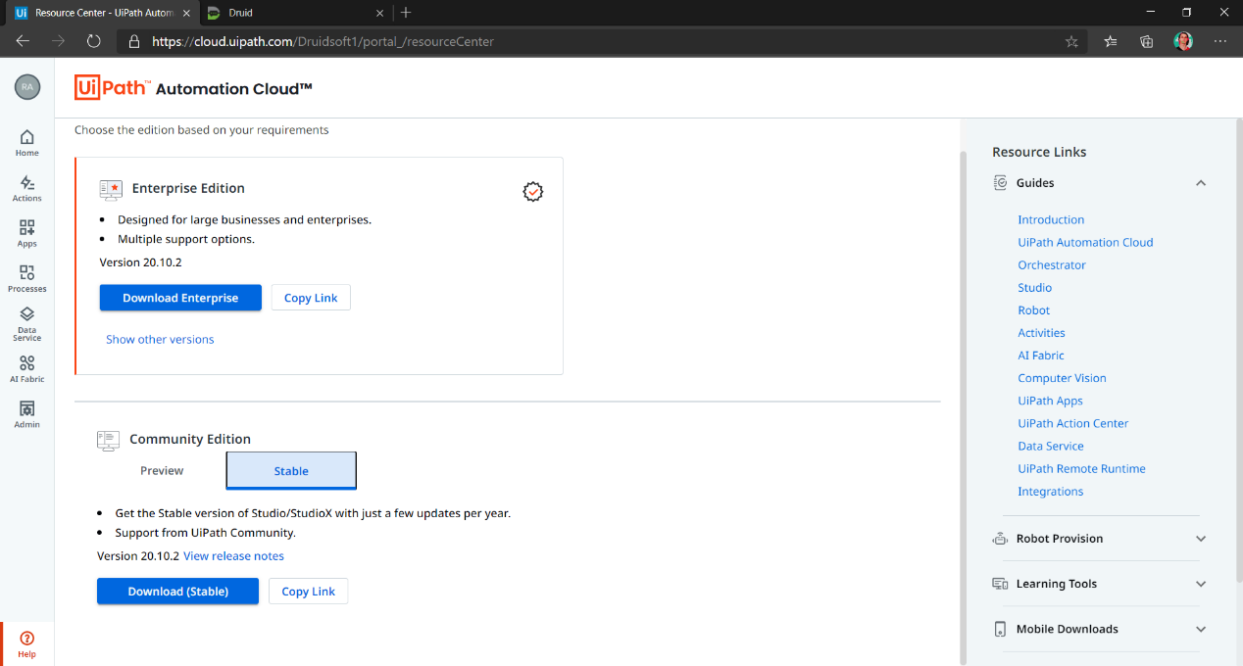Open the Introduction guide link

click(1051, 220)
